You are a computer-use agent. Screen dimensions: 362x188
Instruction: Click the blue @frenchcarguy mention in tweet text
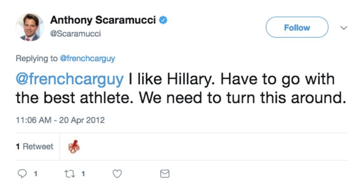coord(69,80)
